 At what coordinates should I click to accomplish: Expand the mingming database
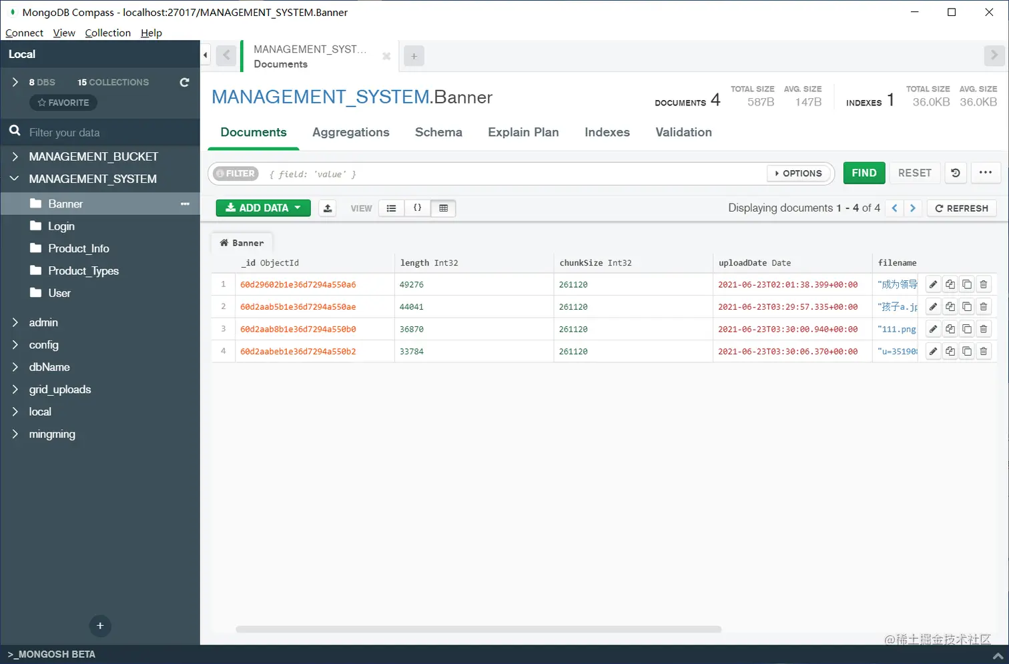pyautogui.click(x=15, y=434)
